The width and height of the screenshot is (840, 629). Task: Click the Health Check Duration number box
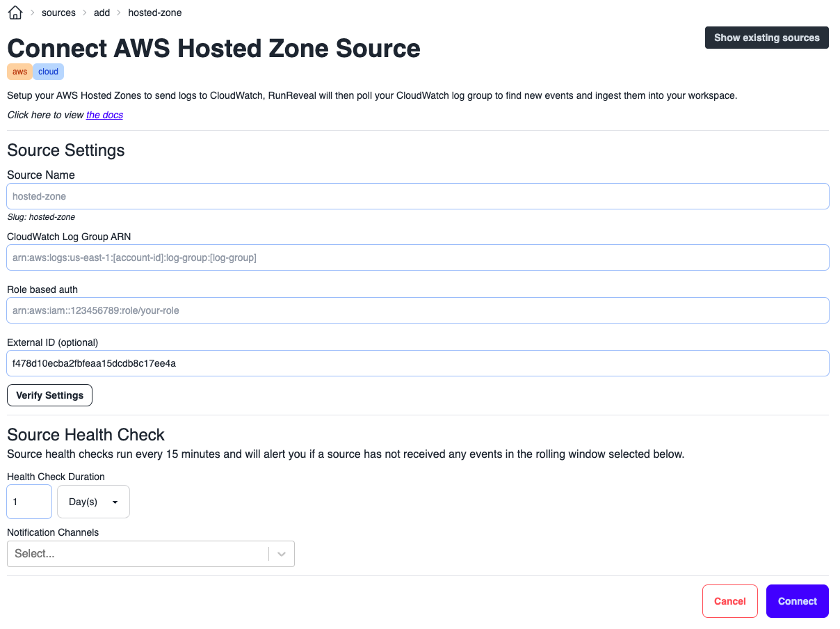coord(29,502)
